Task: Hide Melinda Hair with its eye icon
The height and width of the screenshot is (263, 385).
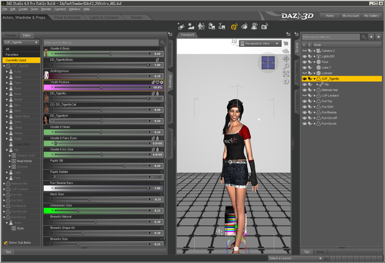Action: pos(304,90)
